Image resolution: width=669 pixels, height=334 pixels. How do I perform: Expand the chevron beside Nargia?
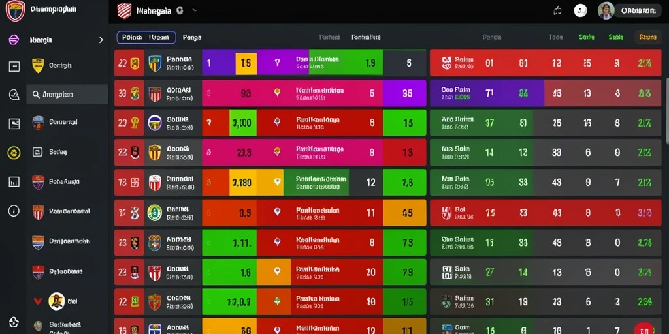[x=101, y=40]
